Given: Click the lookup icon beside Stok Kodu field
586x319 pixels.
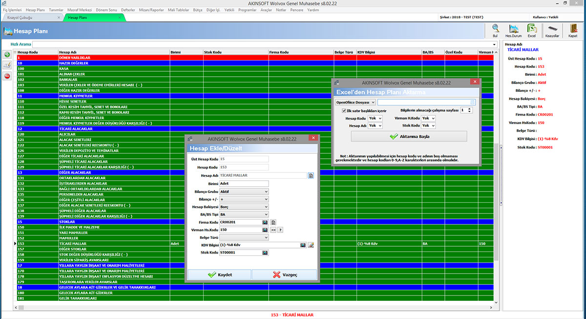Looking at the screenshot, I should click(265, 253).
